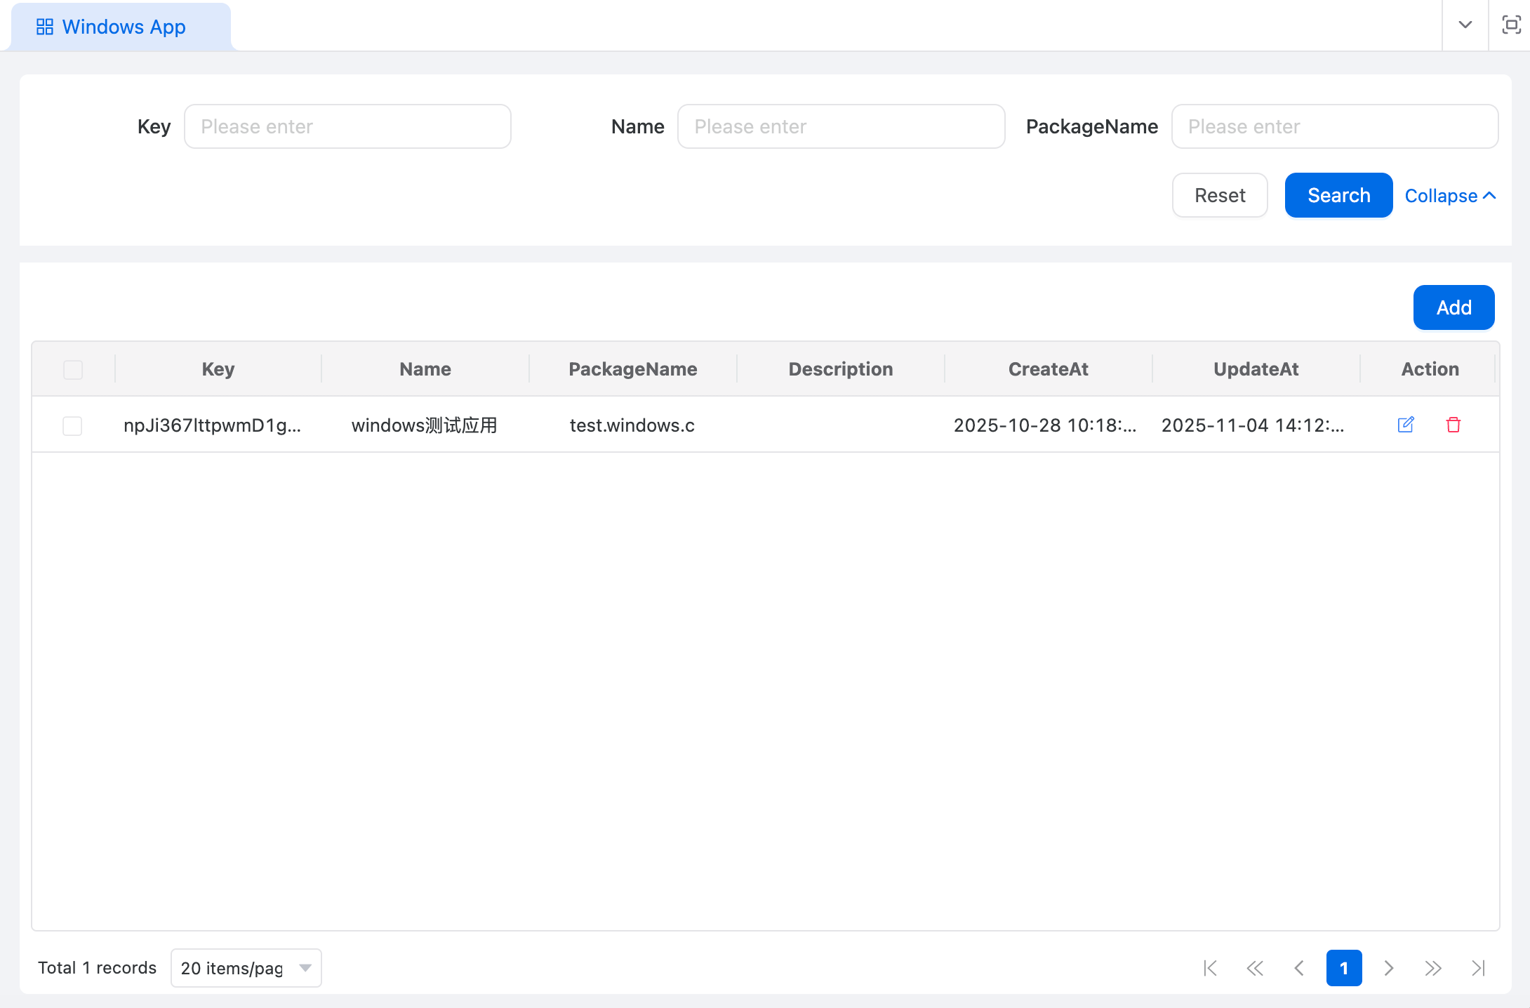Click page number 1 button
The width and height of the screenshot is (1530, 1008).
[x=1343, y=968]
